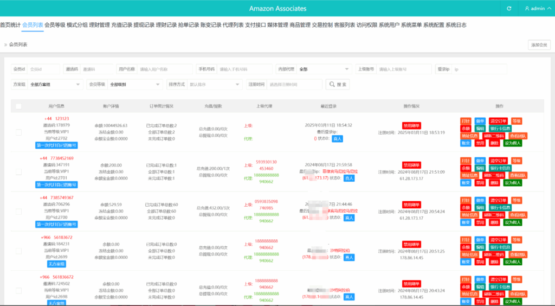555x306 pixels.
Task: Click the 真人 status badge for user 123123
Action: [337, 139]
